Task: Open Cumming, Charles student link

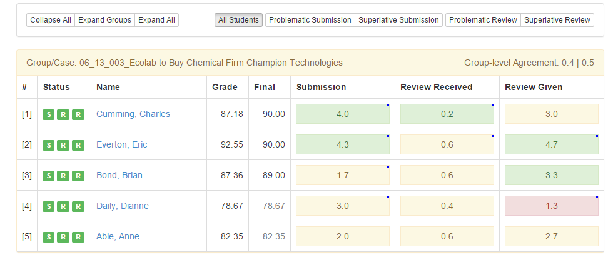Action: (x=133, y=114)
